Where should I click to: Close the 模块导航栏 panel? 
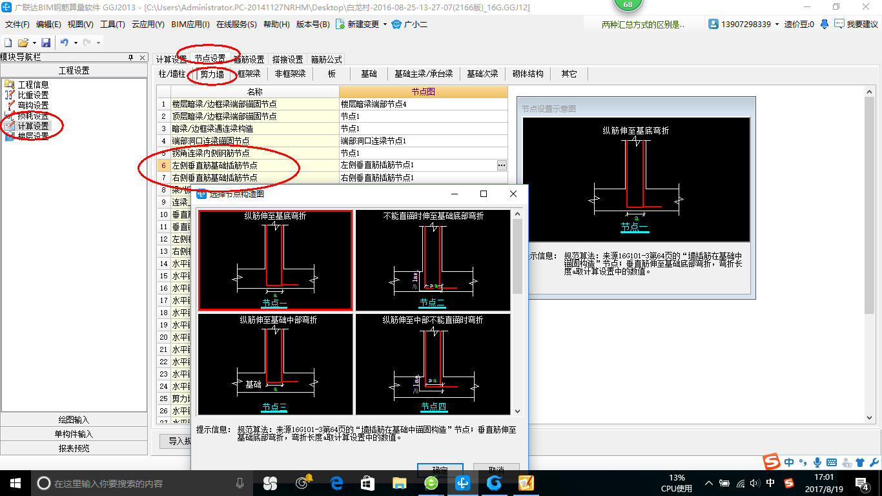coord(143,57)
